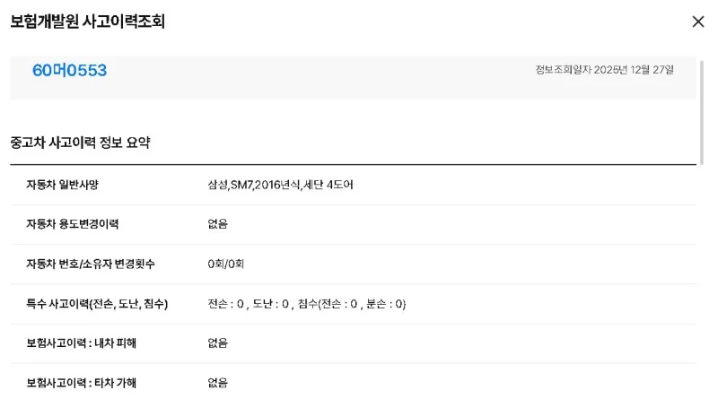Select the 0회/0회 change count value
Image resolution: width=718 pixels, height=416 pixels.
[225, 264]
